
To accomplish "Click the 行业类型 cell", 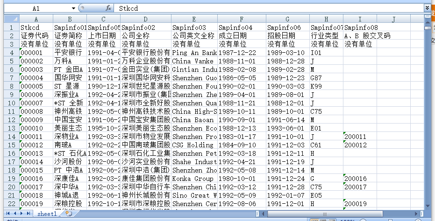I will pos(326,36).
